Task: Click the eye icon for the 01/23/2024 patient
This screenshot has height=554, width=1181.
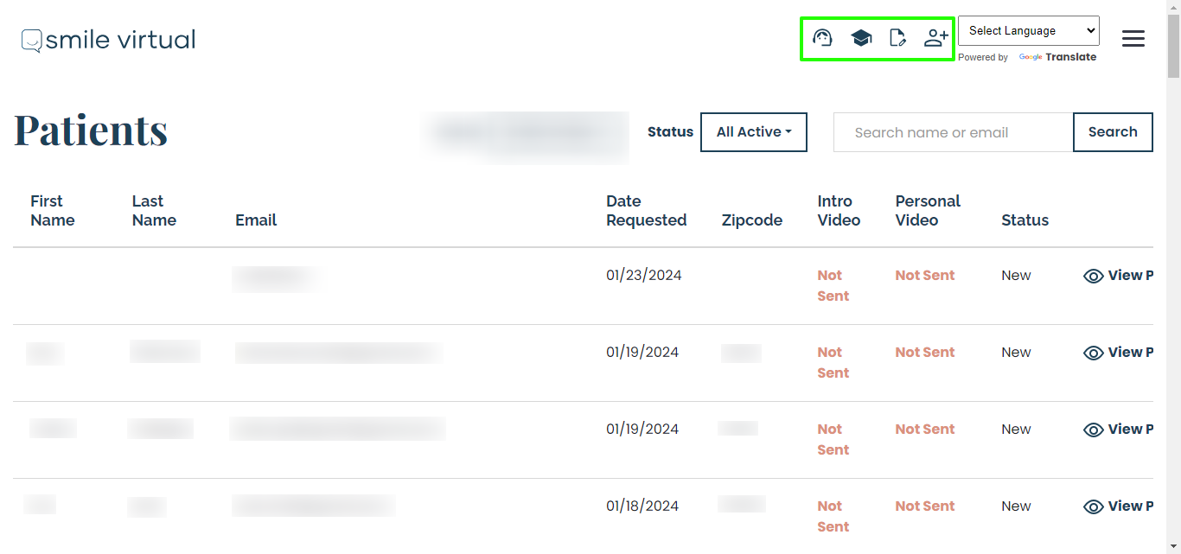Action: coord(1094,276)
